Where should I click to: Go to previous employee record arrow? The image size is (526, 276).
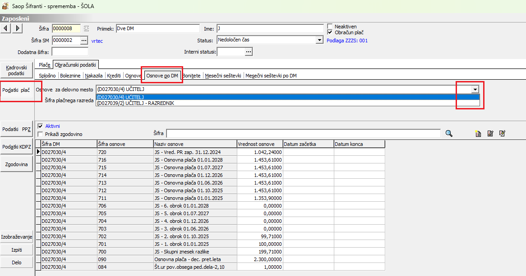click(6, 28)
